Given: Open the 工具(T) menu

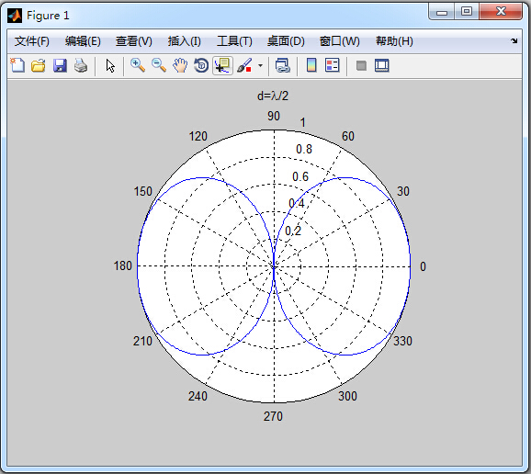Looking at the screenshot, I should 234,41.
